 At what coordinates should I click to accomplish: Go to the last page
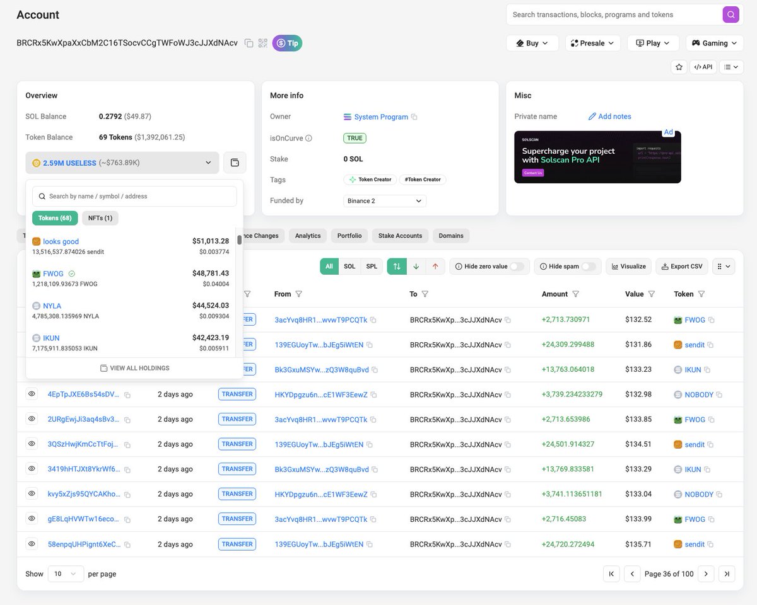click(x=727, y=574)
